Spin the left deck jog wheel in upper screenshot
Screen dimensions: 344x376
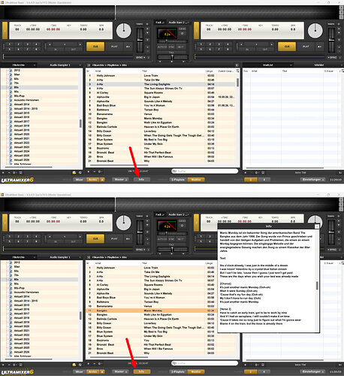click(124, 31)
